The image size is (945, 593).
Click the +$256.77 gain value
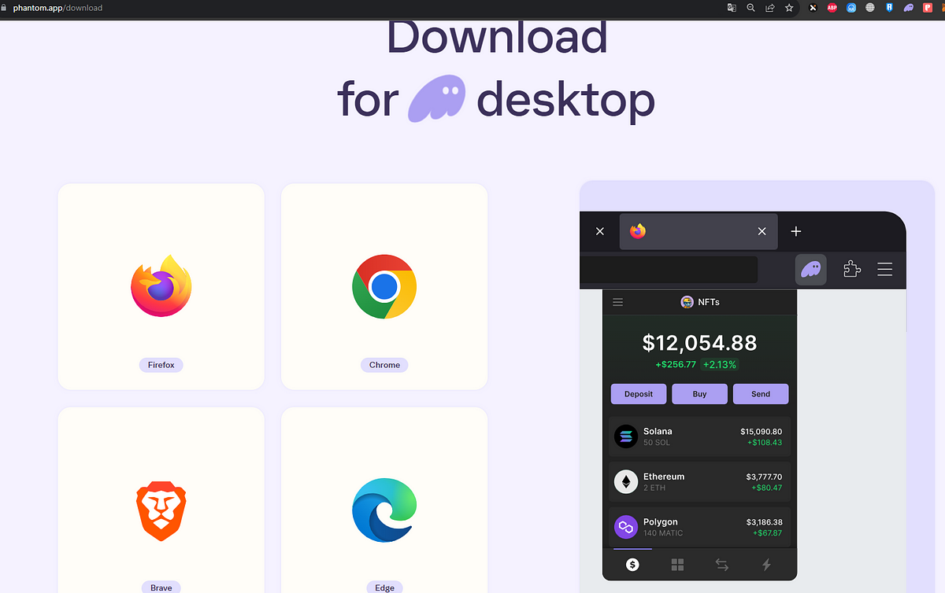[x=676, y=365]
